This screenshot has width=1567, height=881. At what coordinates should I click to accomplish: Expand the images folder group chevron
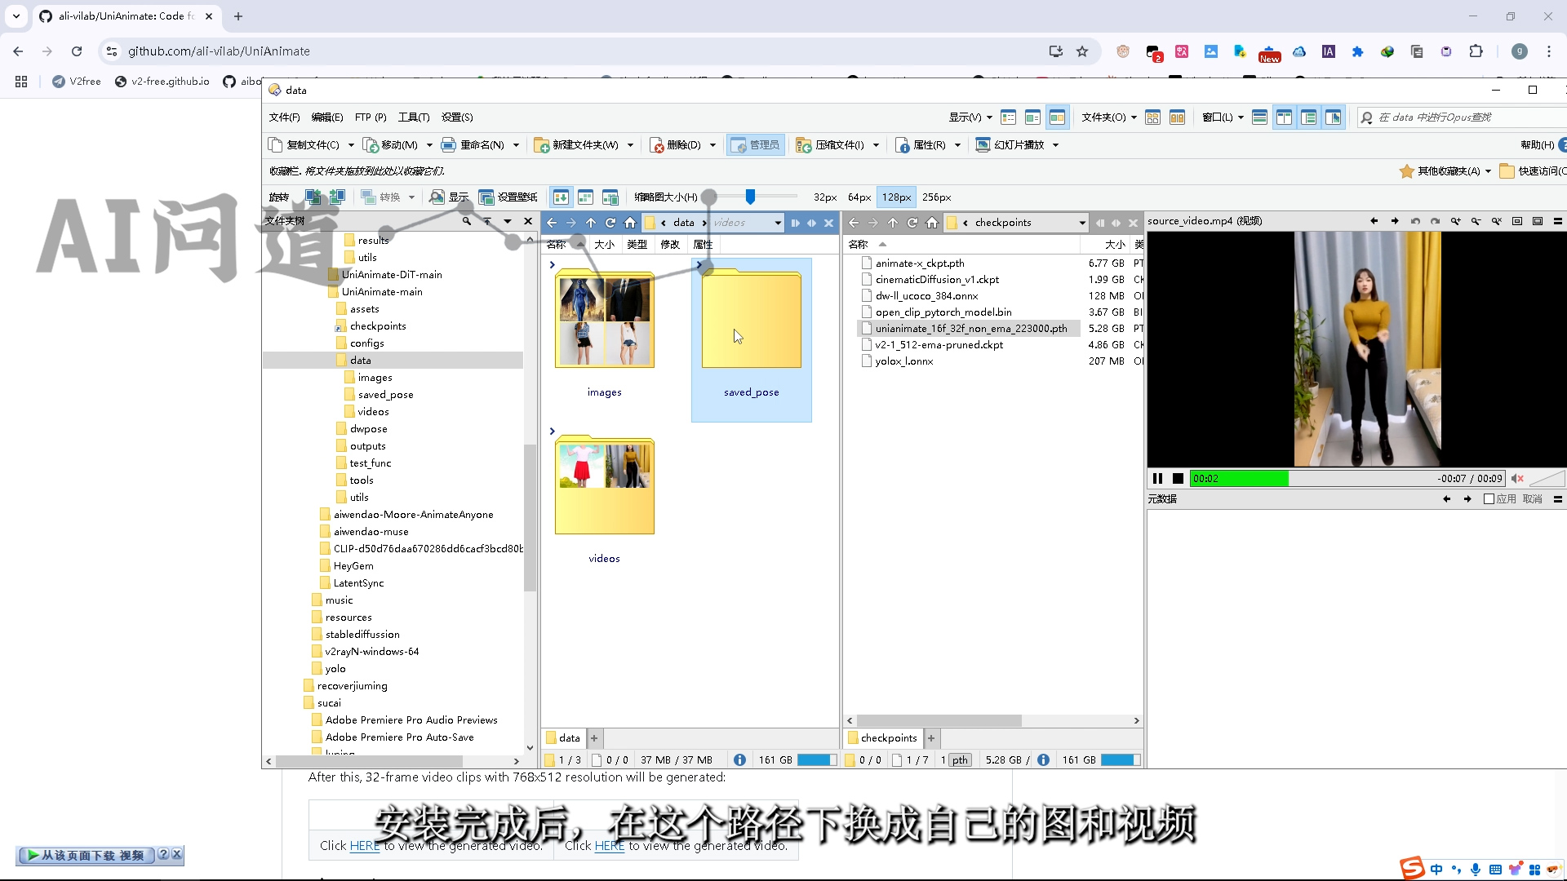(x=553, y=264)
